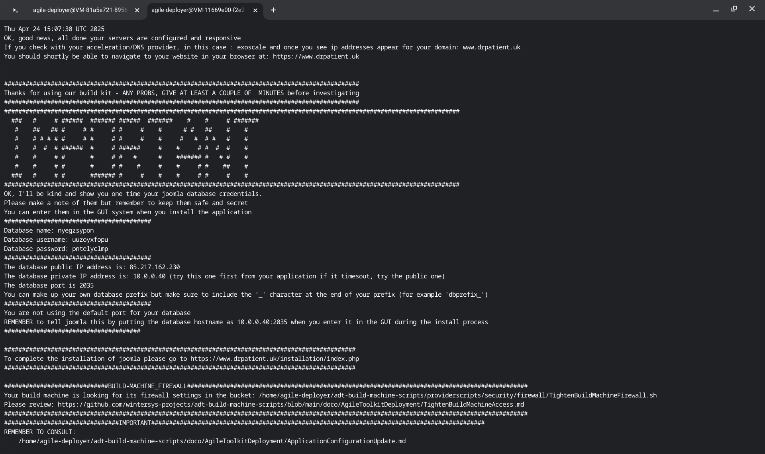Click the database name nyegzsypon
The width and height of the screenshot is (765, 454).
[76, 231]
